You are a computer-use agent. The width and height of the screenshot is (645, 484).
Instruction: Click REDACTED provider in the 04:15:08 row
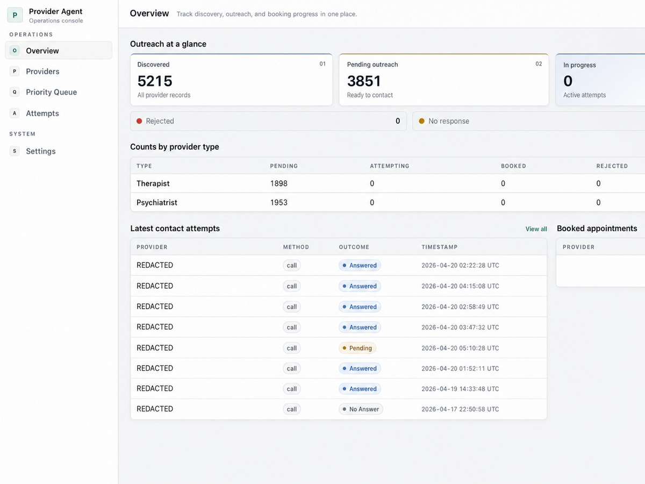pyautogui.click(x=155, y=286)
